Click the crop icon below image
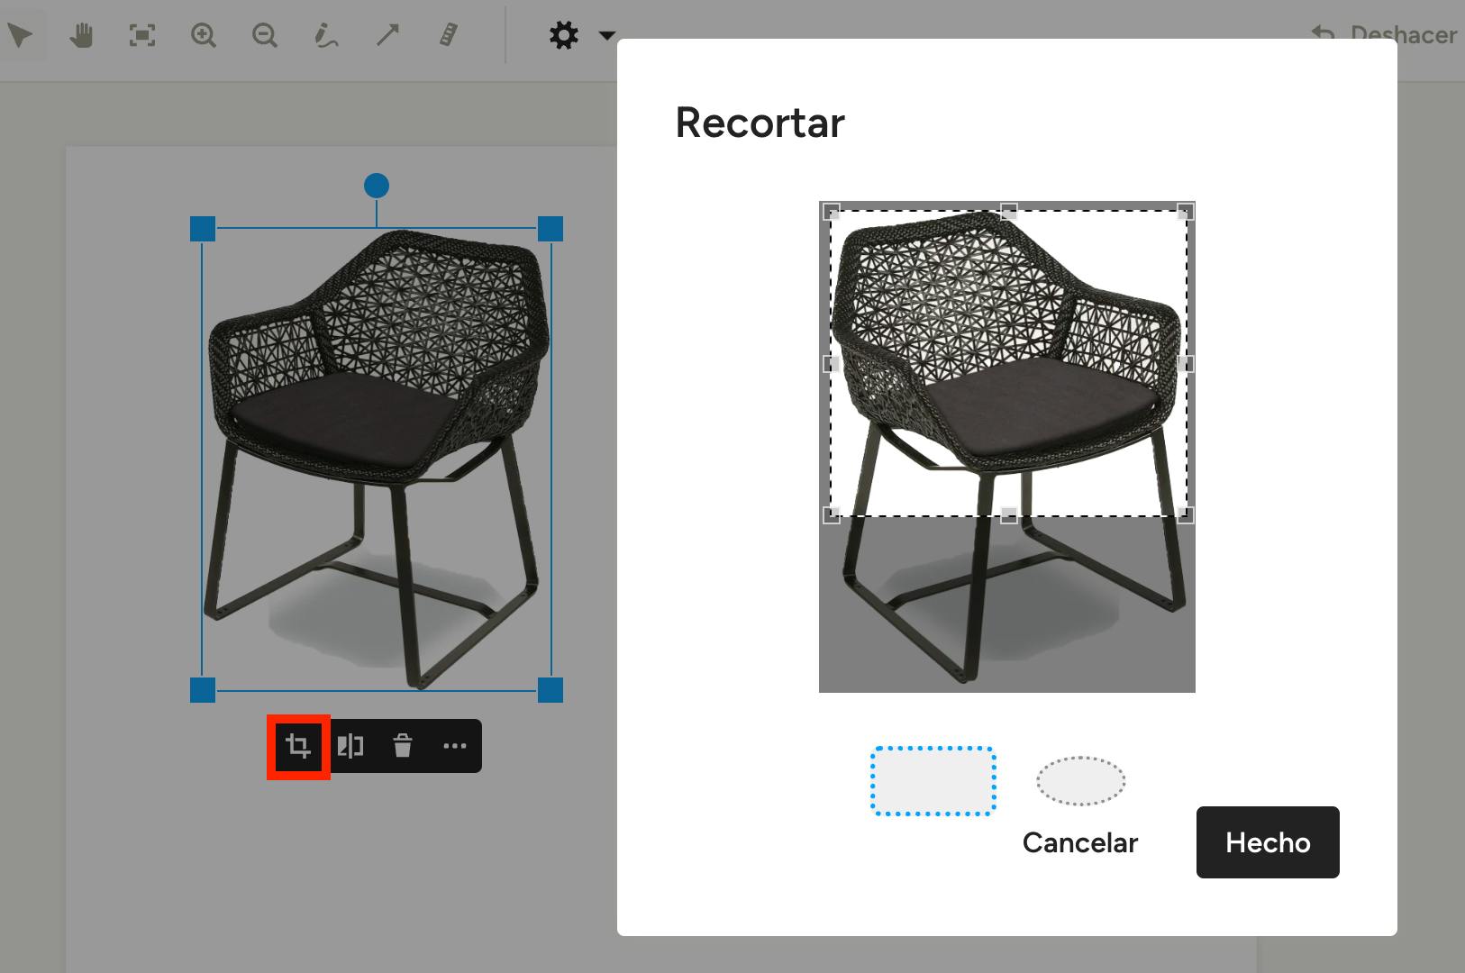Screen dimensions: 1465x973 coord(298,746)
